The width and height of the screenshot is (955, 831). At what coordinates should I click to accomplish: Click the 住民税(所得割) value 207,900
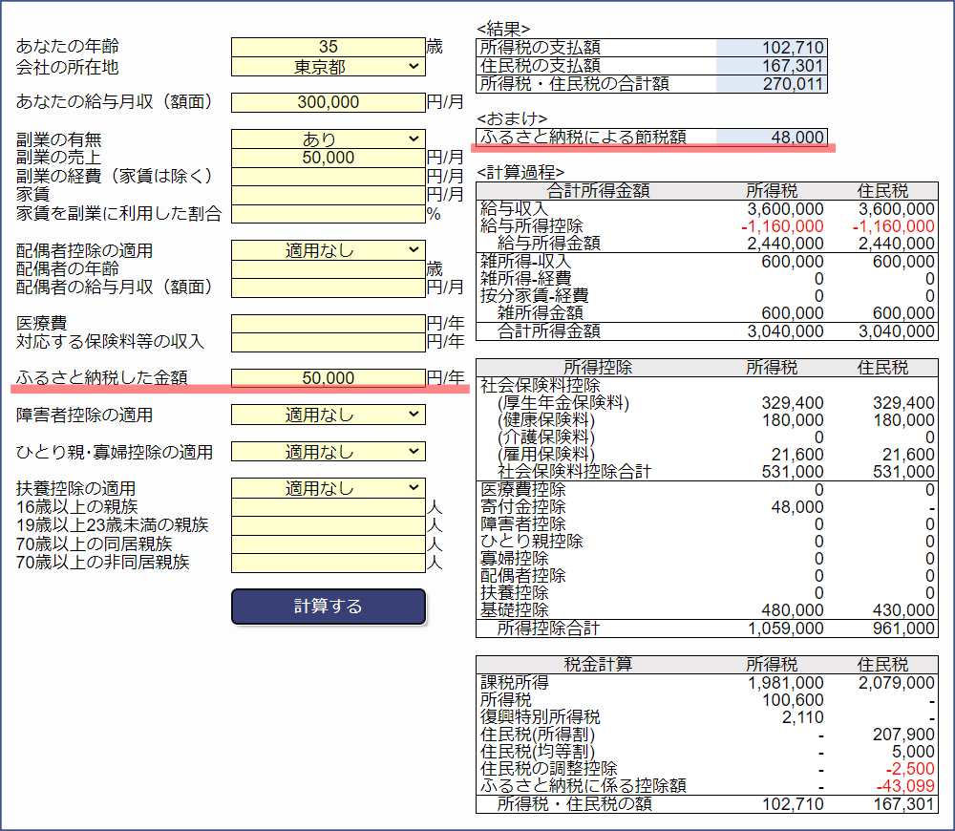coord(903,735)
